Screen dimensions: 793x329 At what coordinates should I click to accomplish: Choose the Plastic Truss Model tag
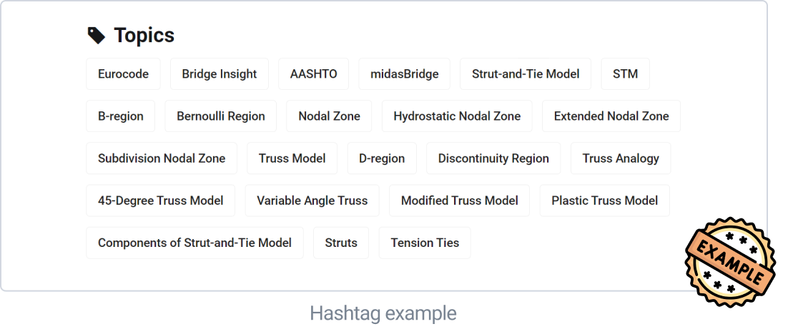coord(605,201)
